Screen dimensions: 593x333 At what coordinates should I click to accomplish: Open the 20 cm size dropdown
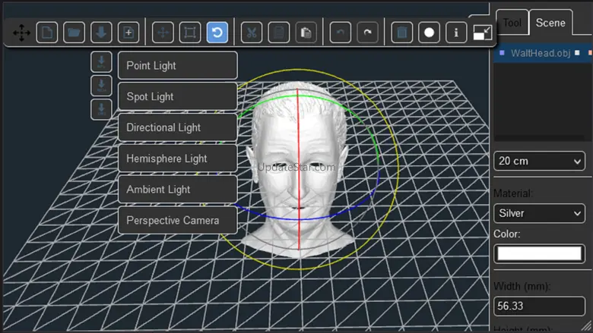[538, 161]
